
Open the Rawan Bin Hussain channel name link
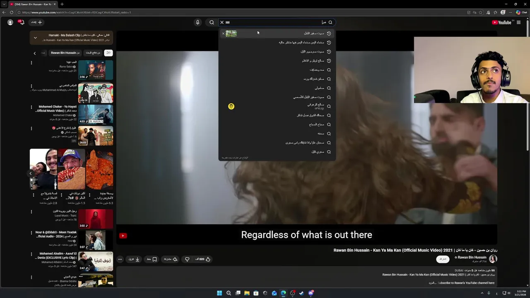tap(472, 257)
